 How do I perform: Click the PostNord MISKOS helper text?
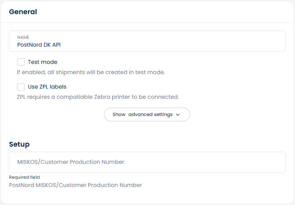[76, 185]
